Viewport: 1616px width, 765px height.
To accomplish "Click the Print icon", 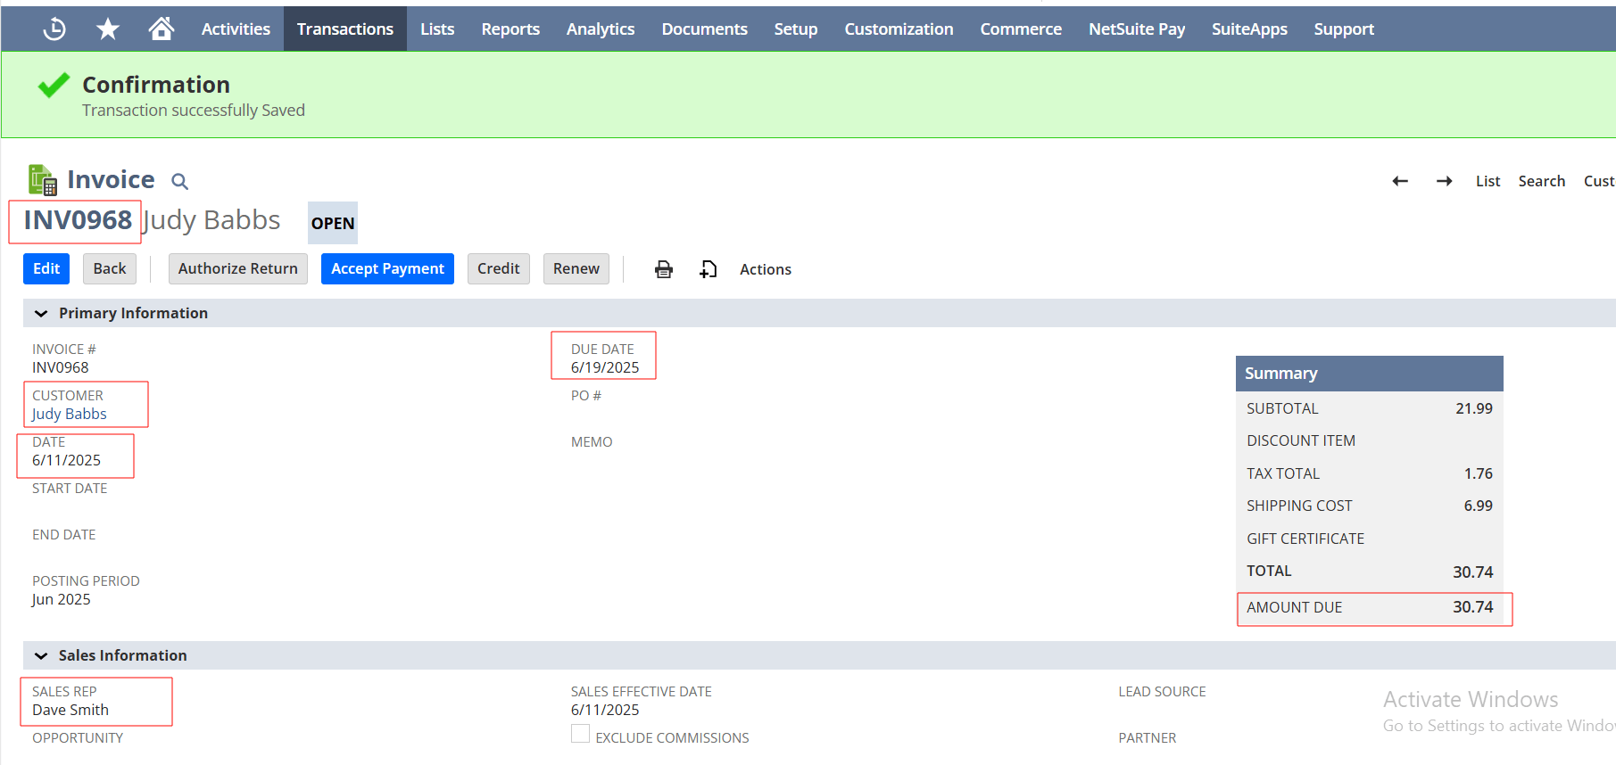I will coord(663,269).
